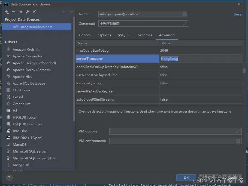
Task: Click the properties table vertical scrollbar
Action: [244, 71]
